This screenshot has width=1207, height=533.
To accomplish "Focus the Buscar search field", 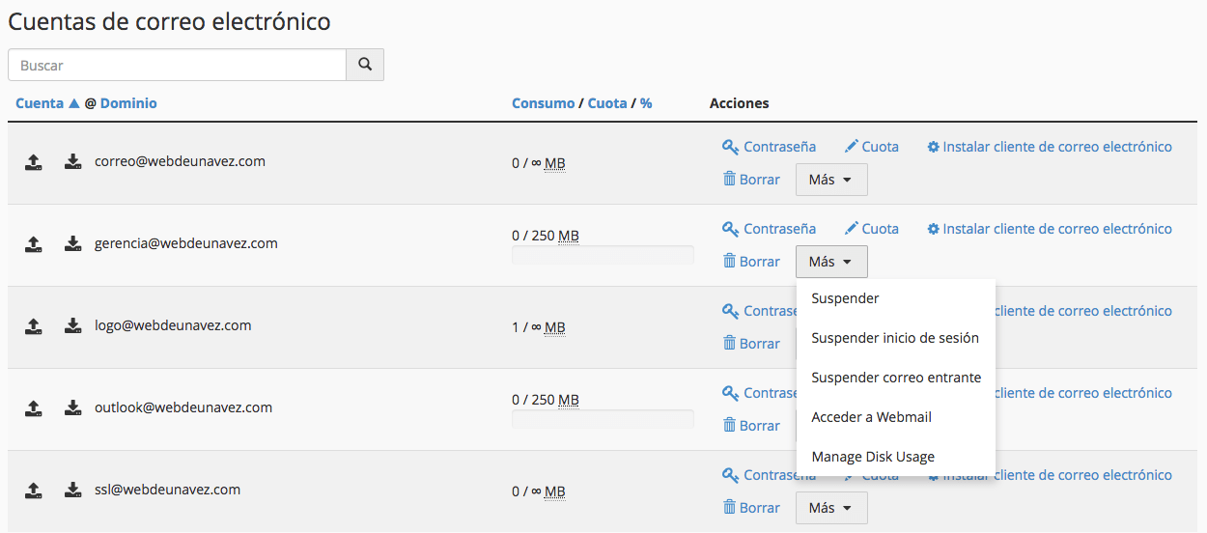I will (178, 65).
